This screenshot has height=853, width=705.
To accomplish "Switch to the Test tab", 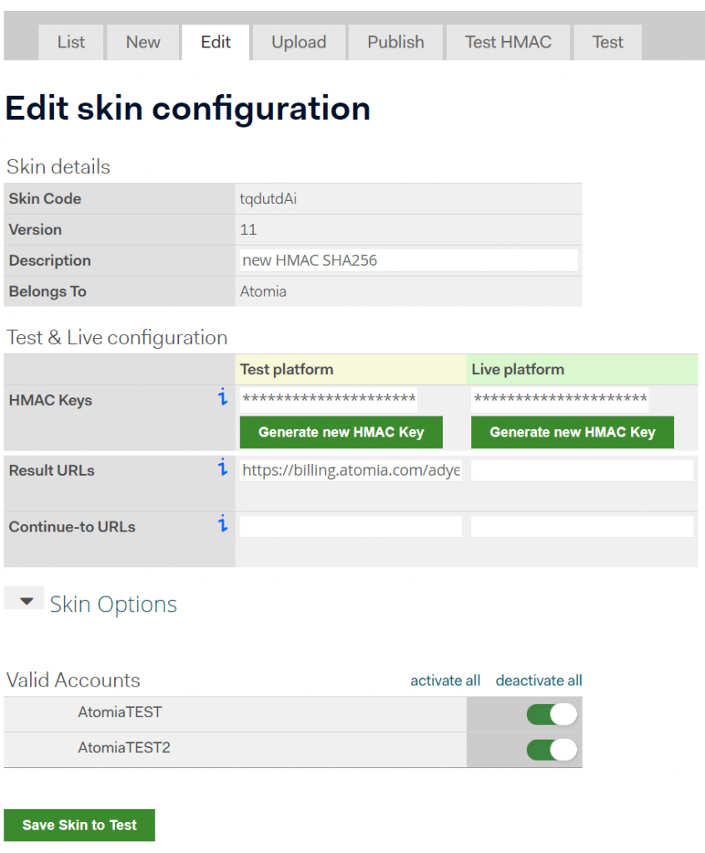I will (x=607, y=42).
